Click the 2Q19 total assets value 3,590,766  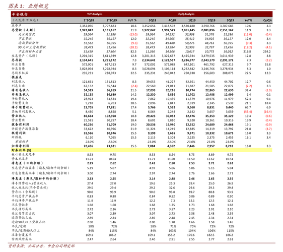(x=208, y=26)
